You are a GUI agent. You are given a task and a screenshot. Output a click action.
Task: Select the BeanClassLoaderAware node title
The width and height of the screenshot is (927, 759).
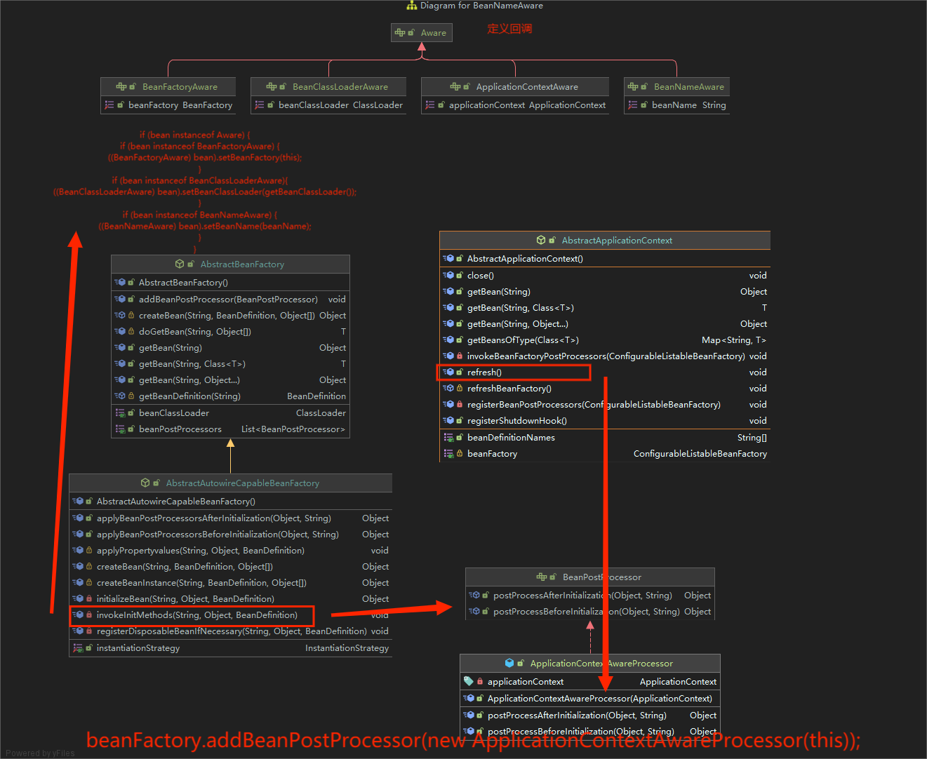(340, 86)
